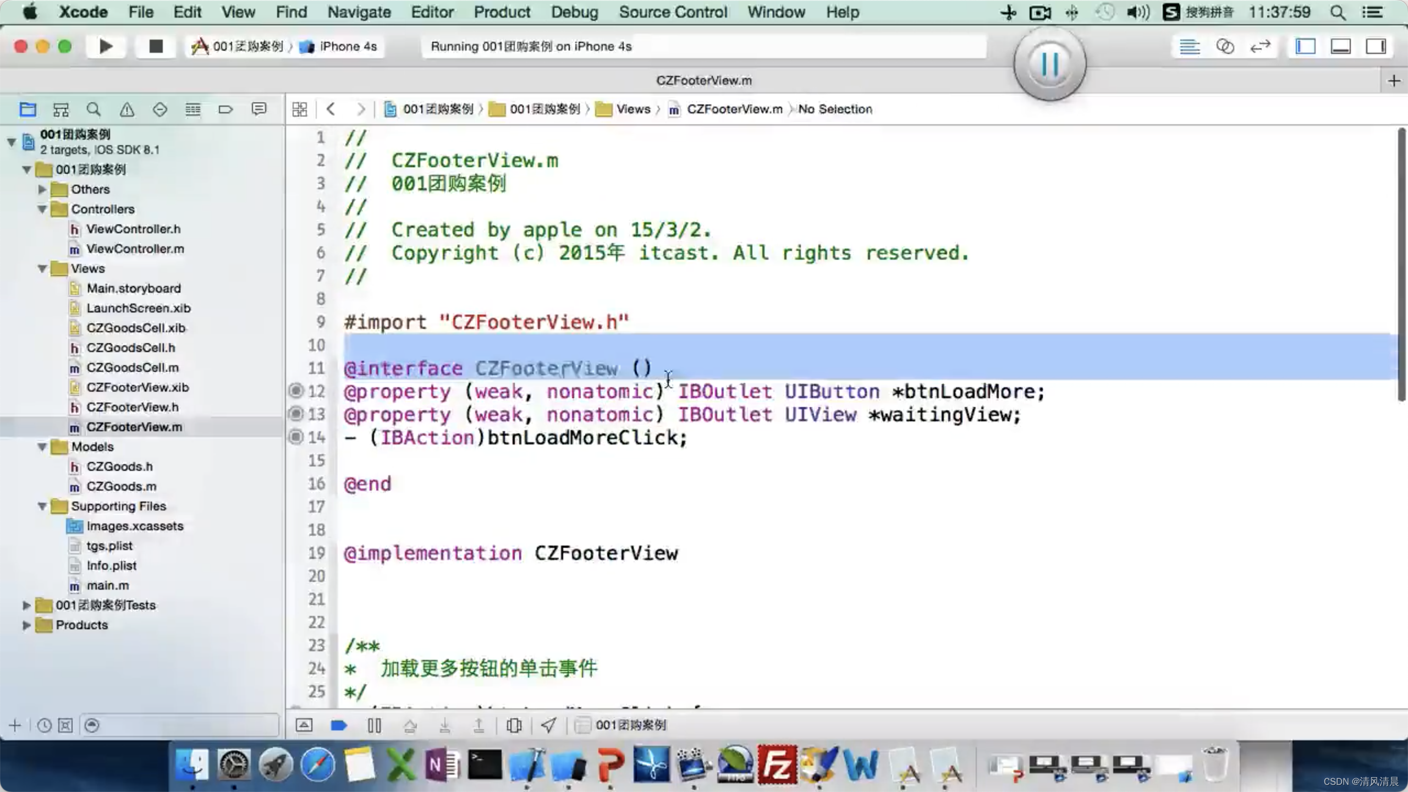Click Step out in debug bar

pyautogui.click(x=479, y=725)
